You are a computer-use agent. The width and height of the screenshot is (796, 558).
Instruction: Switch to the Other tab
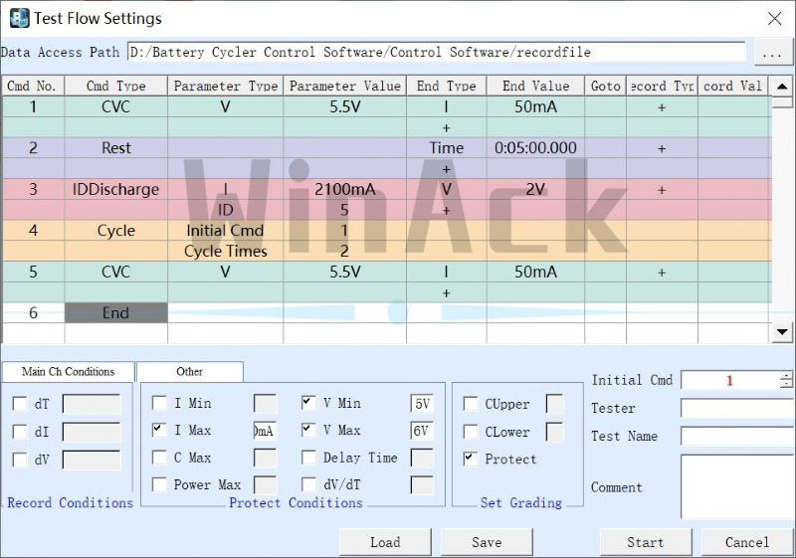[189, 372]
